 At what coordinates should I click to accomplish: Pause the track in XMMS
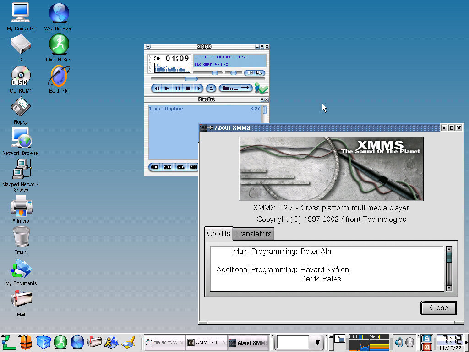pyautogui.click(x=177, y=88)
